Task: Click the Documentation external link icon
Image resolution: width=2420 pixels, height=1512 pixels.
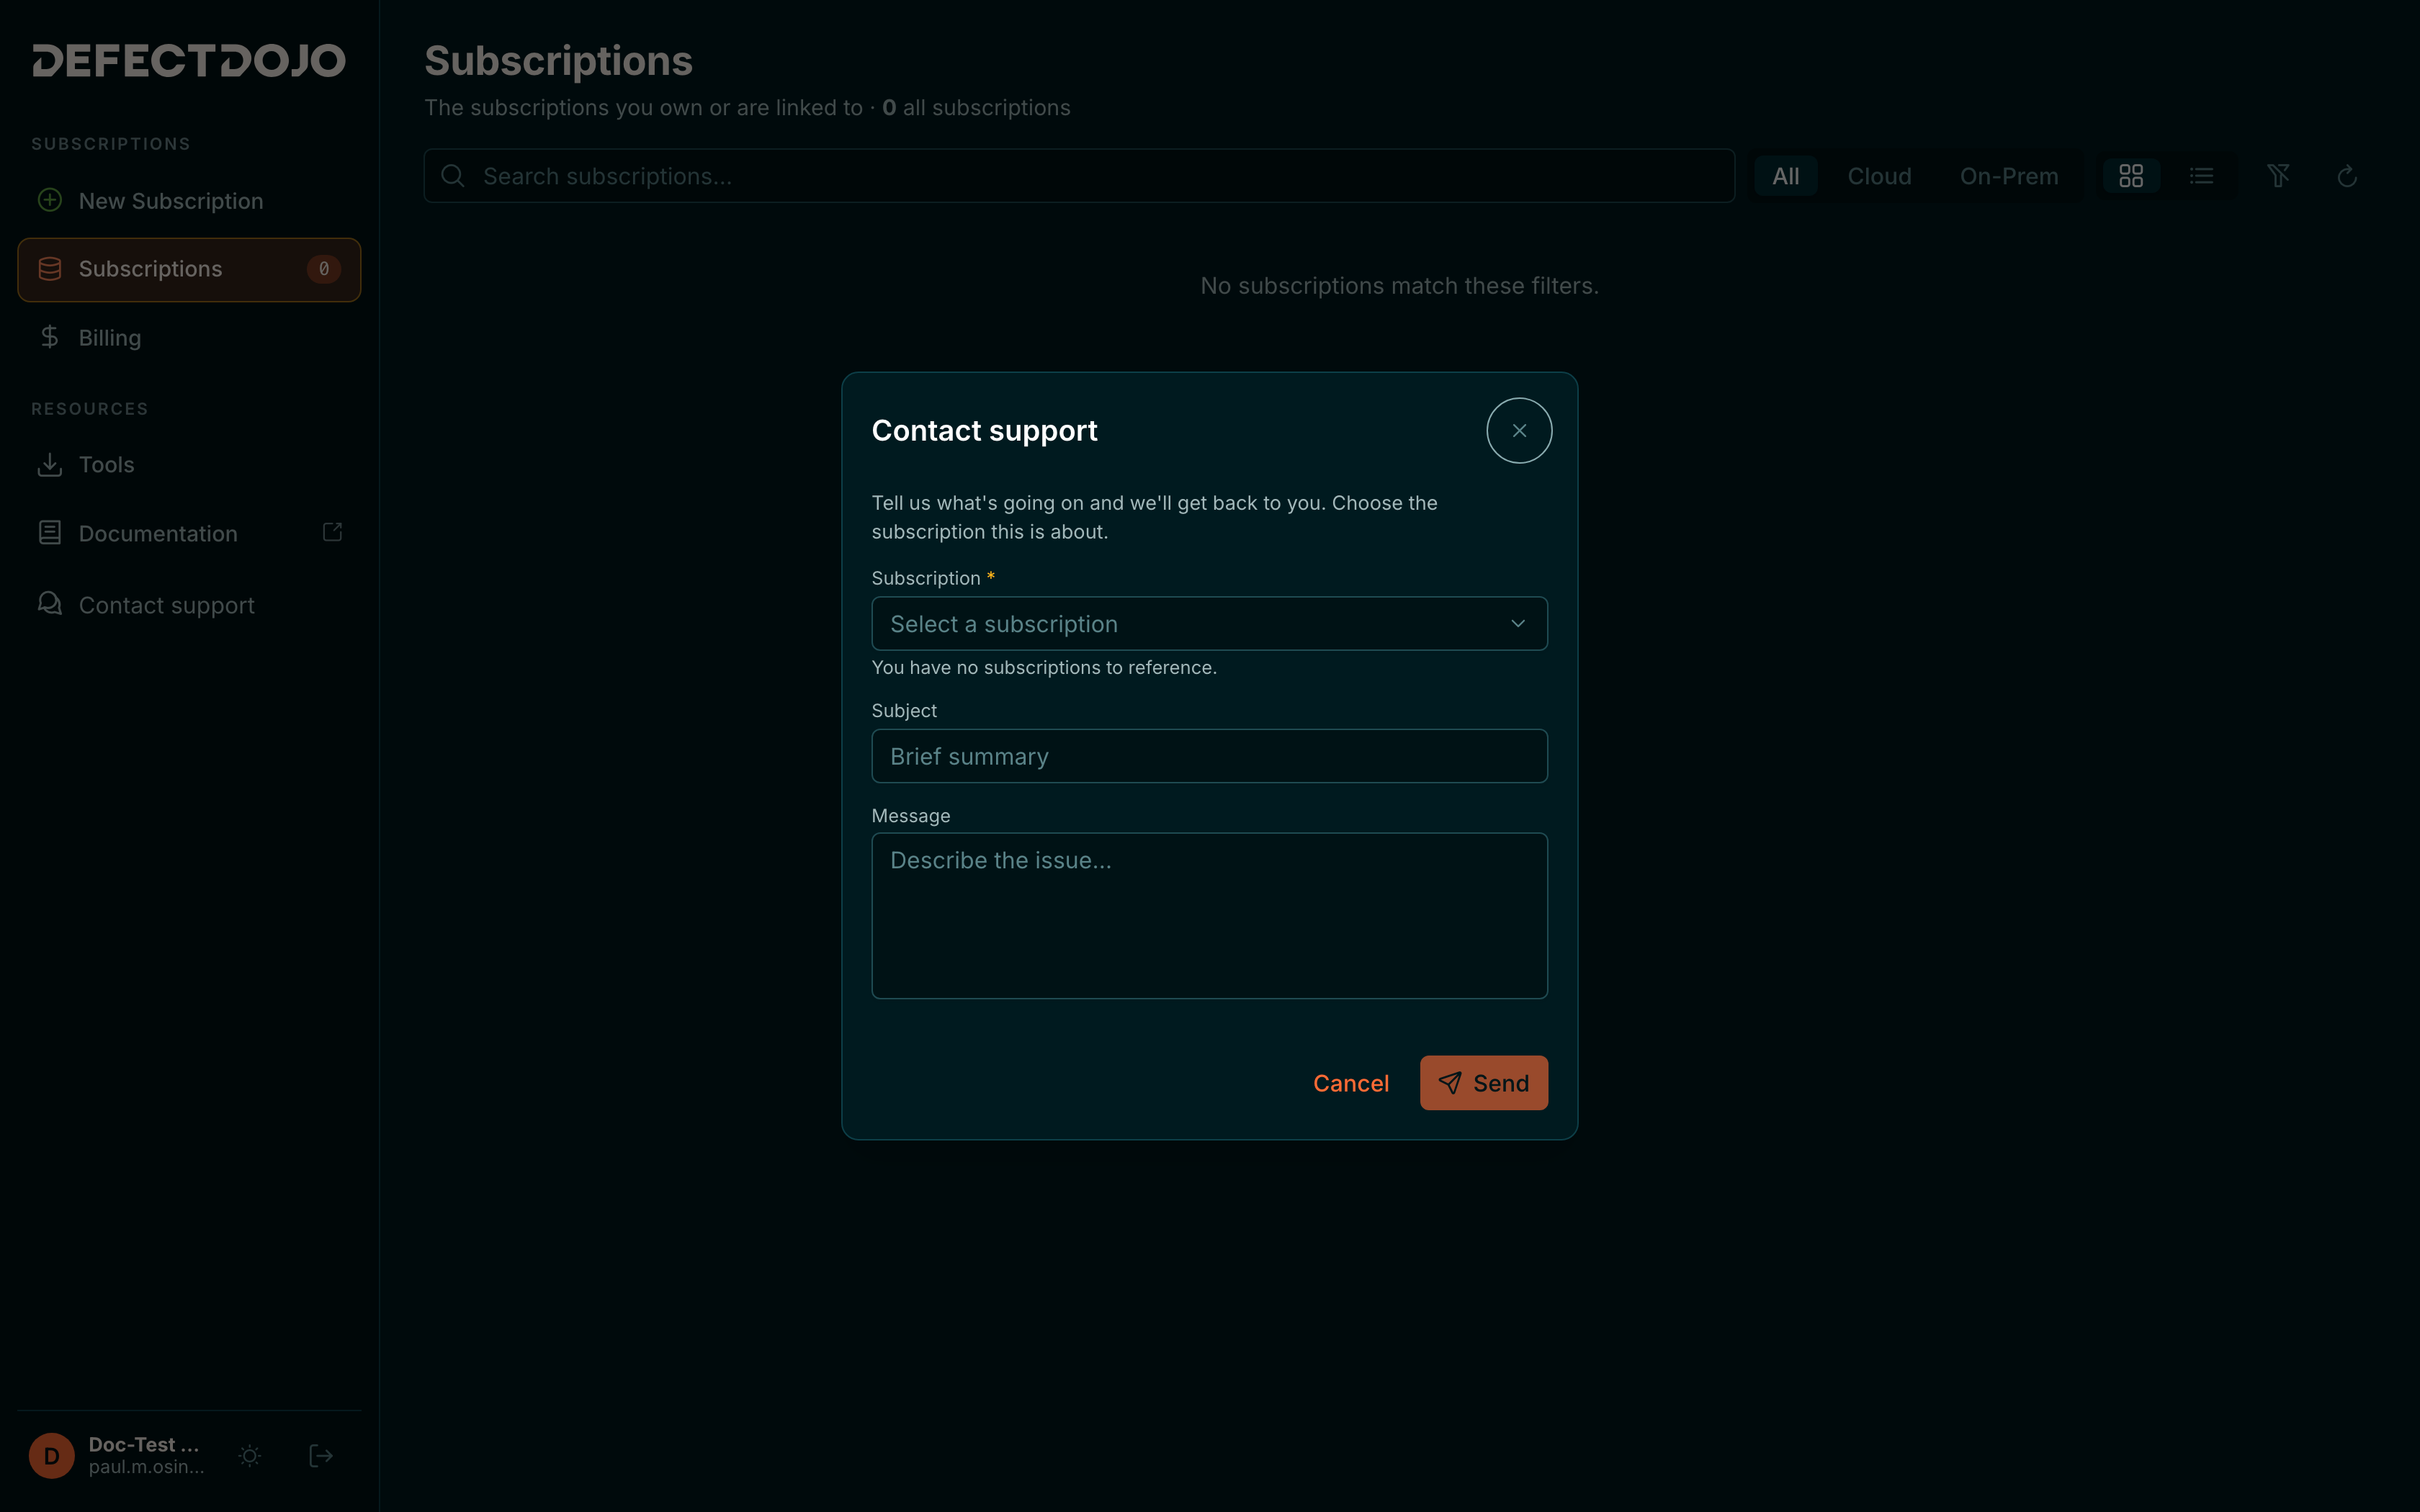Action: [x=333, y=532]
